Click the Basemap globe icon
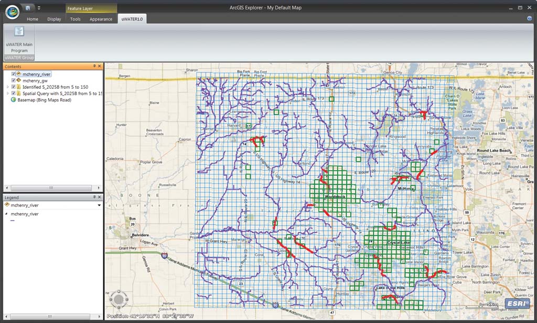The image size is (537, 323). [x=13, y=100]
